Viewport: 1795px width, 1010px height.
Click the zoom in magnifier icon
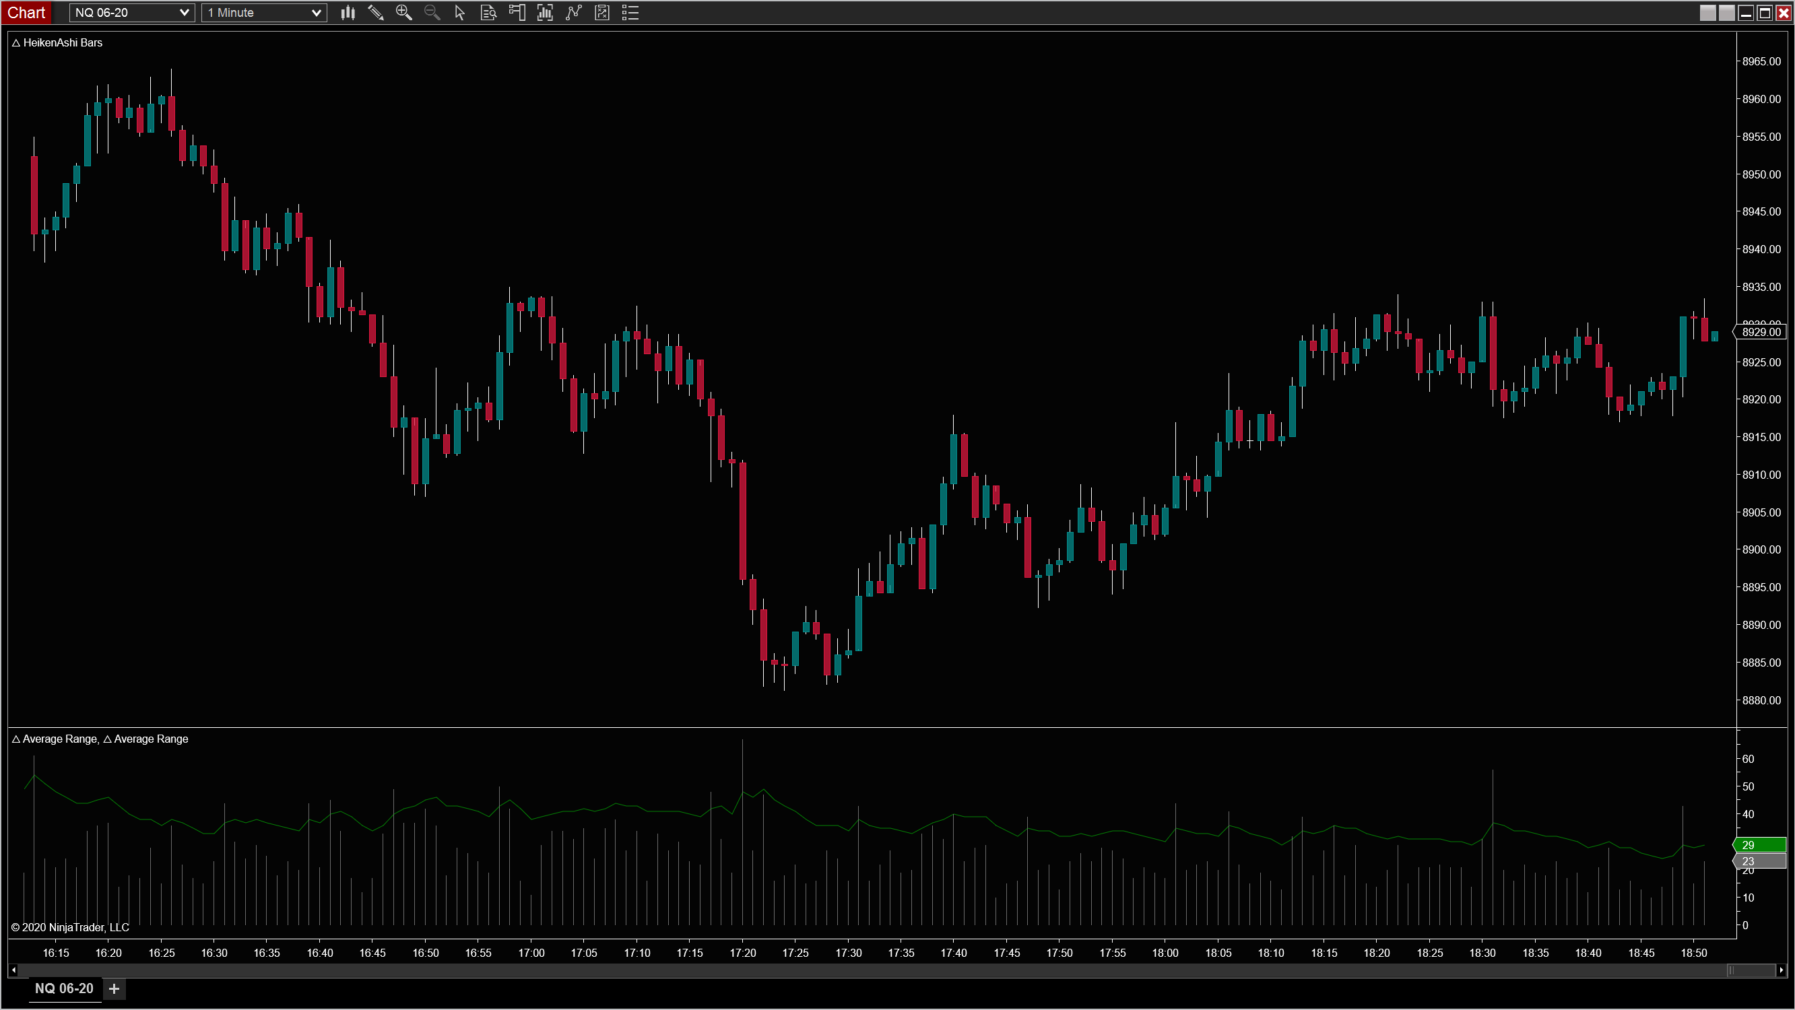(403, 13)
